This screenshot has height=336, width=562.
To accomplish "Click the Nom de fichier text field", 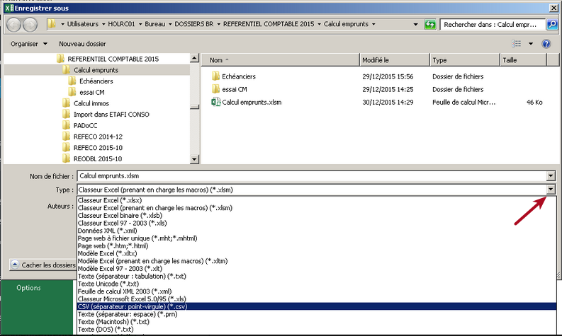I will click(310, 175).
